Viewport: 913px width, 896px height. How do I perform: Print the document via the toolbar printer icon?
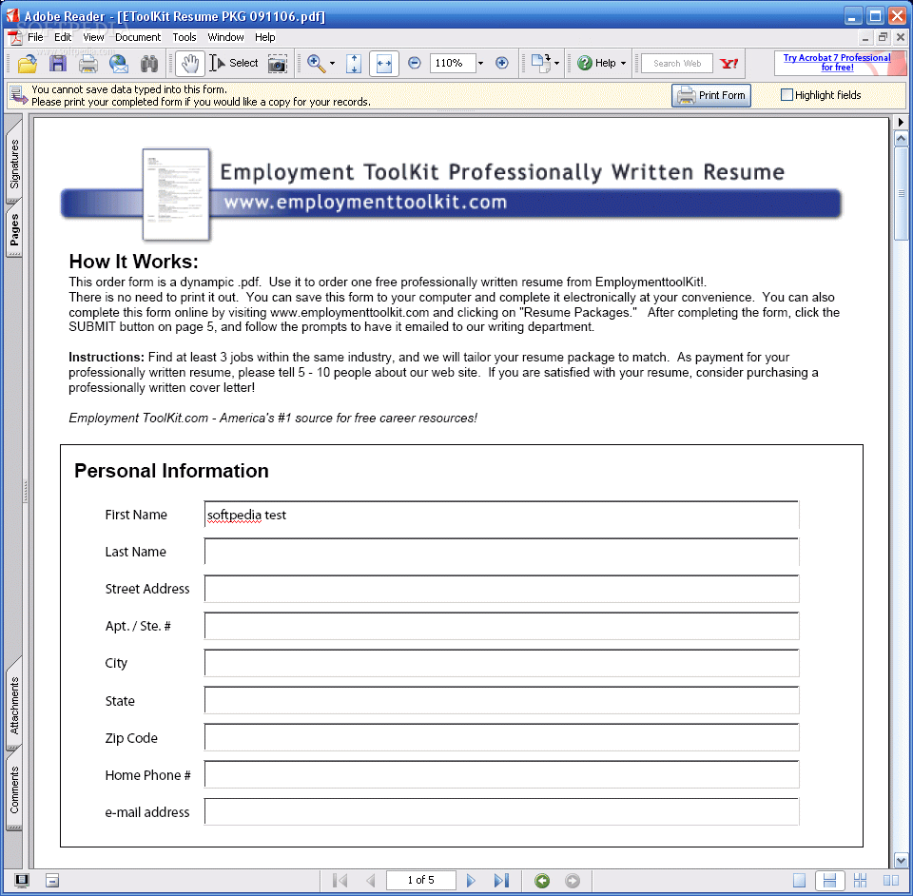point(87,64)
